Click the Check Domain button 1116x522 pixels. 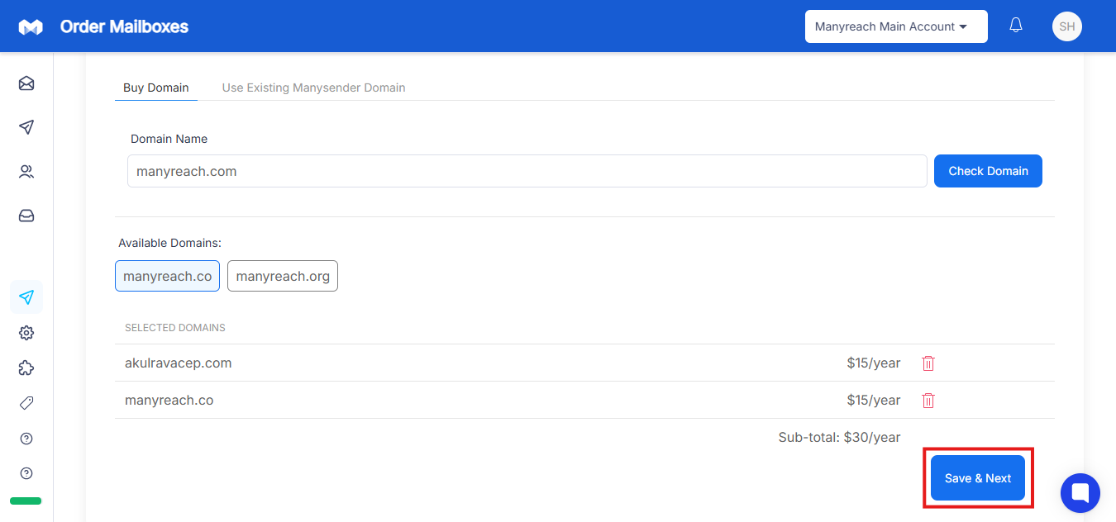pos(988,171)
